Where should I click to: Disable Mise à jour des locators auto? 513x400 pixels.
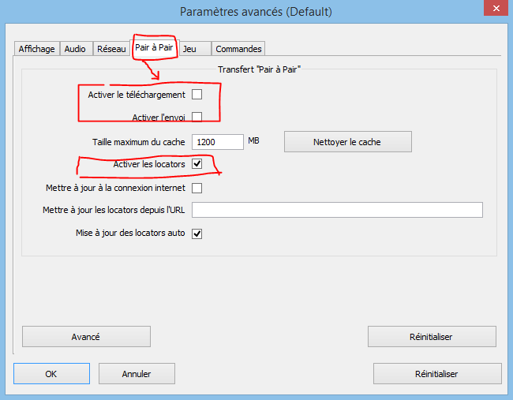point(197,234)
